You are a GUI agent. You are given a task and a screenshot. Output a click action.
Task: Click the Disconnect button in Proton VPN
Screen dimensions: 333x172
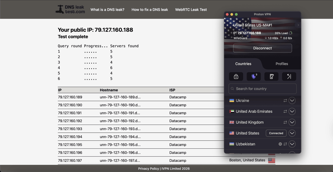pyautogui.click(x=262, y=48)
